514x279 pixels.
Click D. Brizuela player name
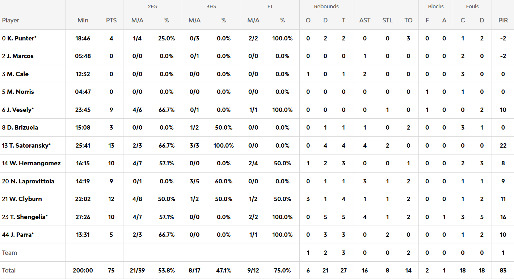pyautogui.click(x=22, y=127)
